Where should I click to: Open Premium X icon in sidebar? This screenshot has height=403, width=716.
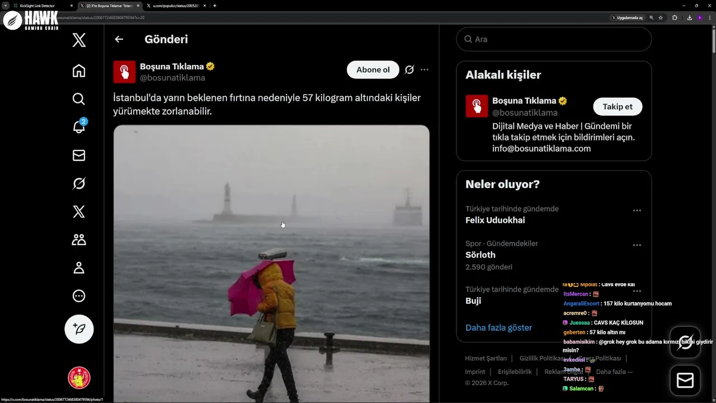point(79,212)
